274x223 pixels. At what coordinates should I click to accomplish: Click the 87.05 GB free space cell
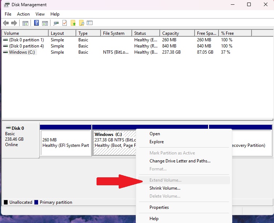pyautogui.click(x=205, y=52)
